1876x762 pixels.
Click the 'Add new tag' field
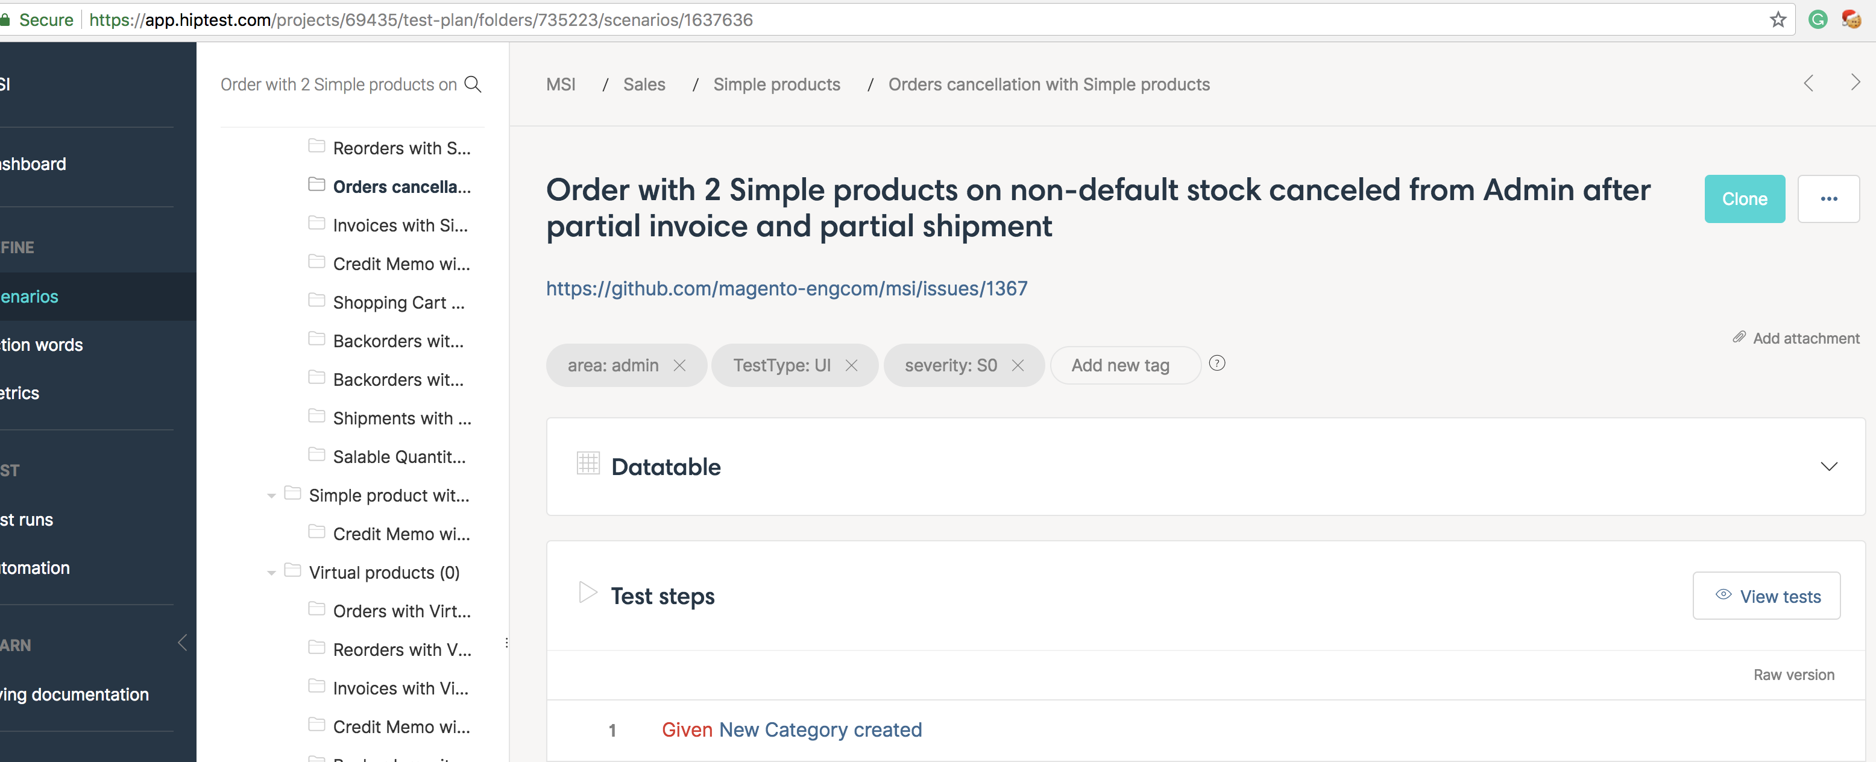1120,366
